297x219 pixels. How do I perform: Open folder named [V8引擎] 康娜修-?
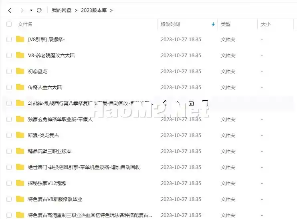pos(46,39)
